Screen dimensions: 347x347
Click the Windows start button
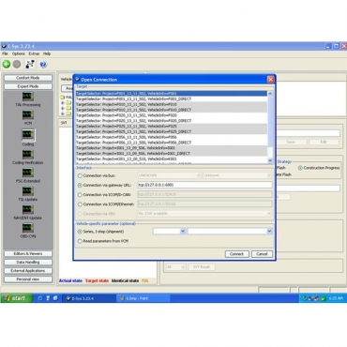(x=17, y=298)
